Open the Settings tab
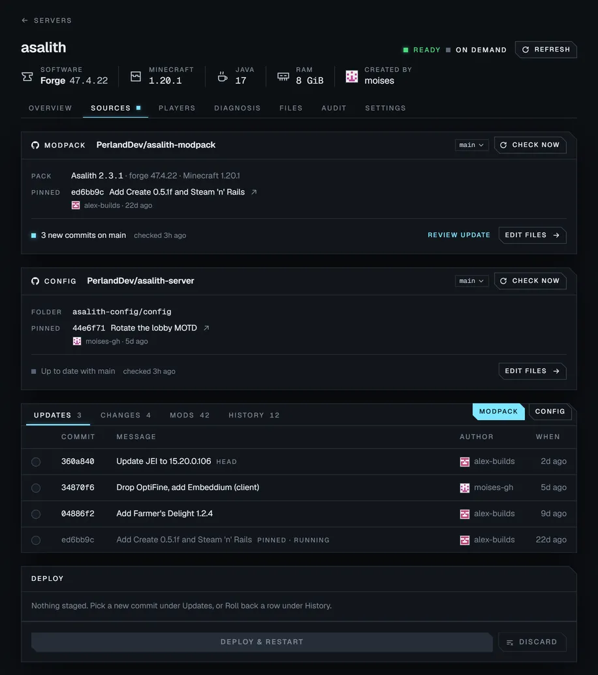The width and height of the screenshot is (598, 675). [x=385, y=108]
